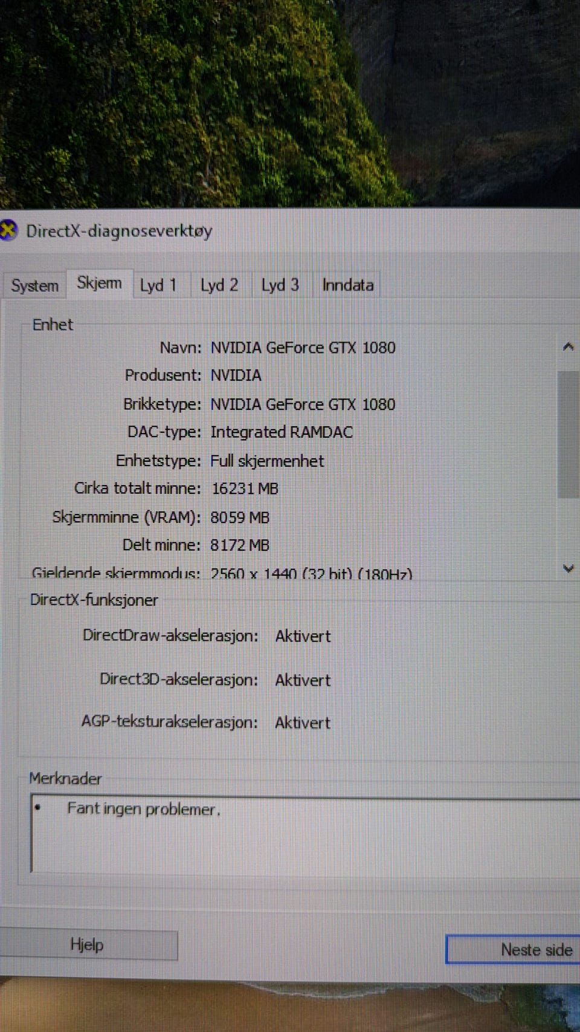Click the Direct3D-akselerasjon Aktivert status

[303, 680]
